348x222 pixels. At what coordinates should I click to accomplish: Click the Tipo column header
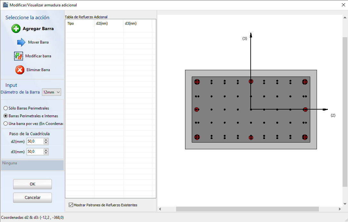(x=80, y=23)
